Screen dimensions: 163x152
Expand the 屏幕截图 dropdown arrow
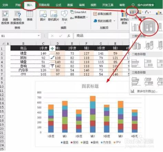click(x=87, y=17)
